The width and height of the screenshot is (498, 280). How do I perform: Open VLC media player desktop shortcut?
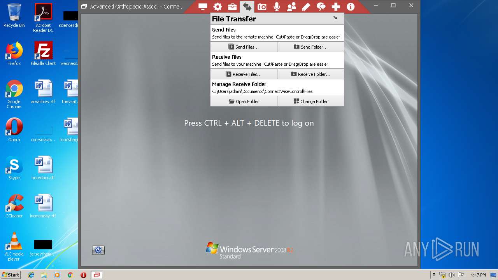(x=14, y=247)
